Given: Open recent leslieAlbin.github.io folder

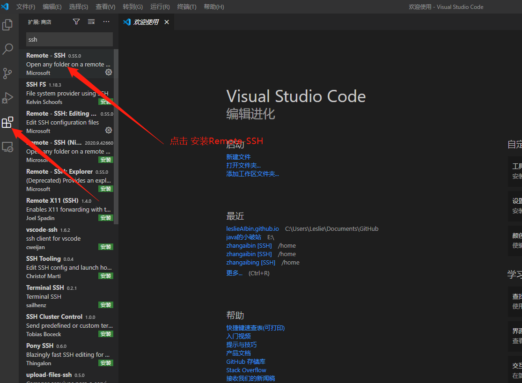Looking at the screenshot, I should point(253,229).
